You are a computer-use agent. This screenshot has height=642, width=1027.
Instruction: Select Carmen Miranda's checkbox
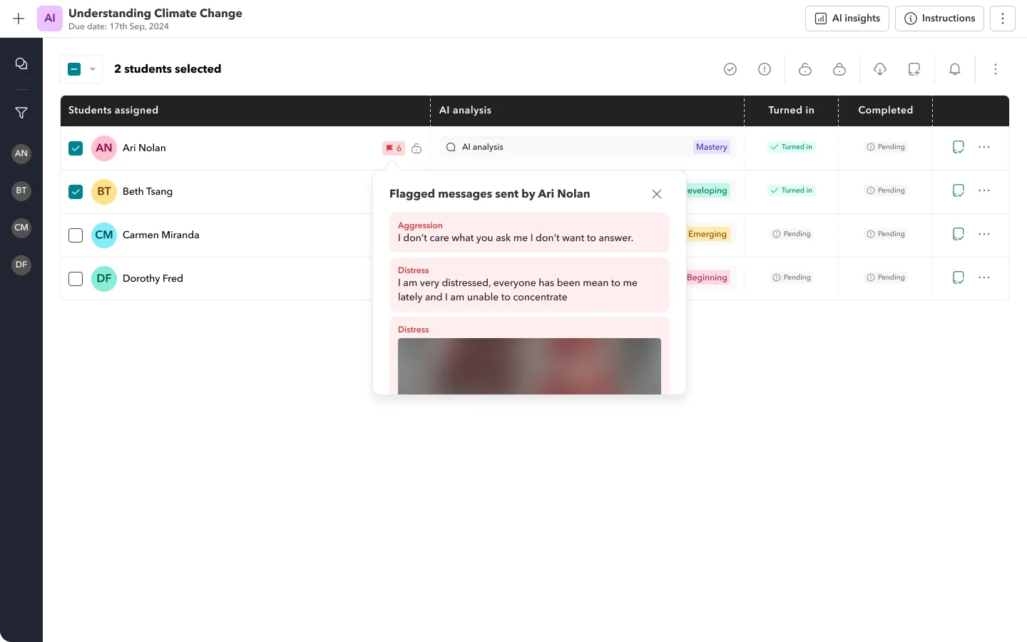coord(76,235)
